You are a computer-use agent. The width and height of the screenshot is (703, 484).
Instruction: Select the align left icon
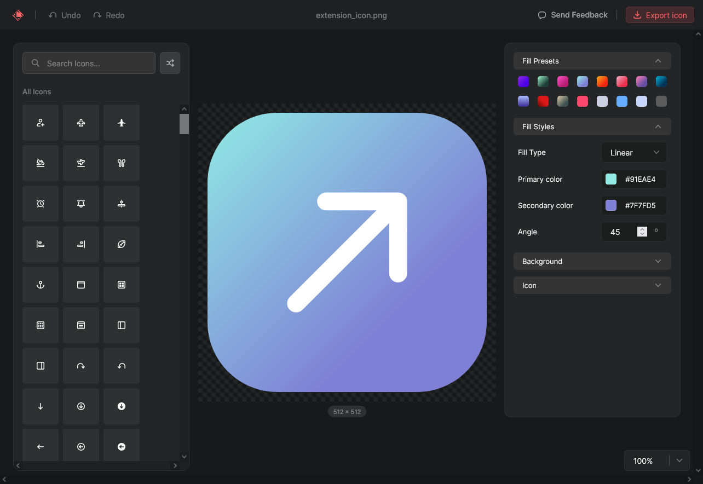click(41, 244)
